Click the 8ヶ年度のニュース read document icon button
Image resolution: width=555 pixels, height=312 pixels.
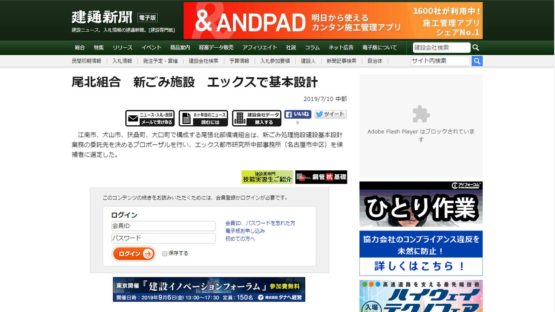[203, 118]
